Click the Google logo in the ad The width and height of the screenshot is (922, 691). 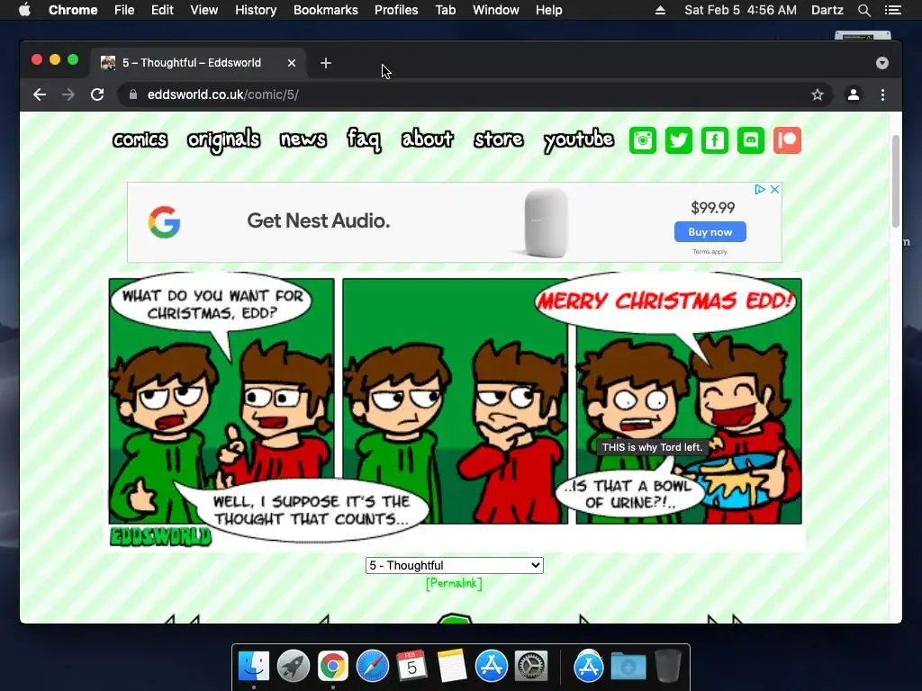pyautogui.click(x=164, y=222)
